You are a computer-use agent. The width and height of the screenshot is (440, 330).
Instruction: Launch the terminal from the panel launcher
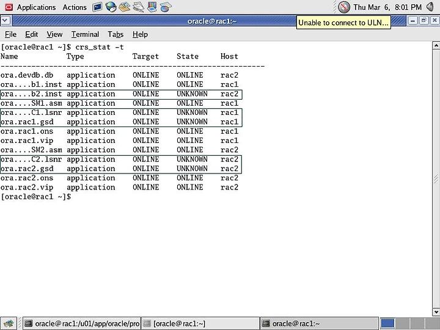[97, 7]
